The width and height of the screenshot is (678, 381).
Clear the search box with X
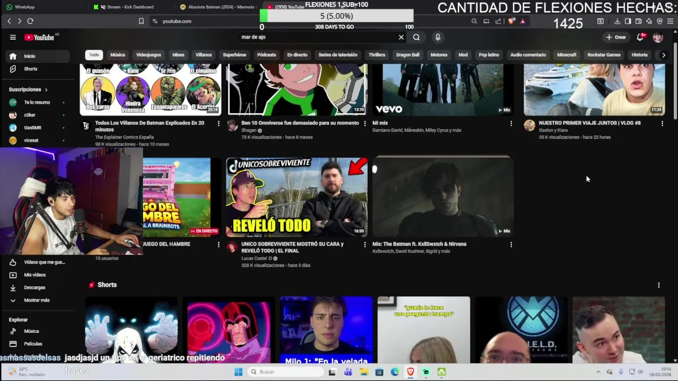pos(401,37)
